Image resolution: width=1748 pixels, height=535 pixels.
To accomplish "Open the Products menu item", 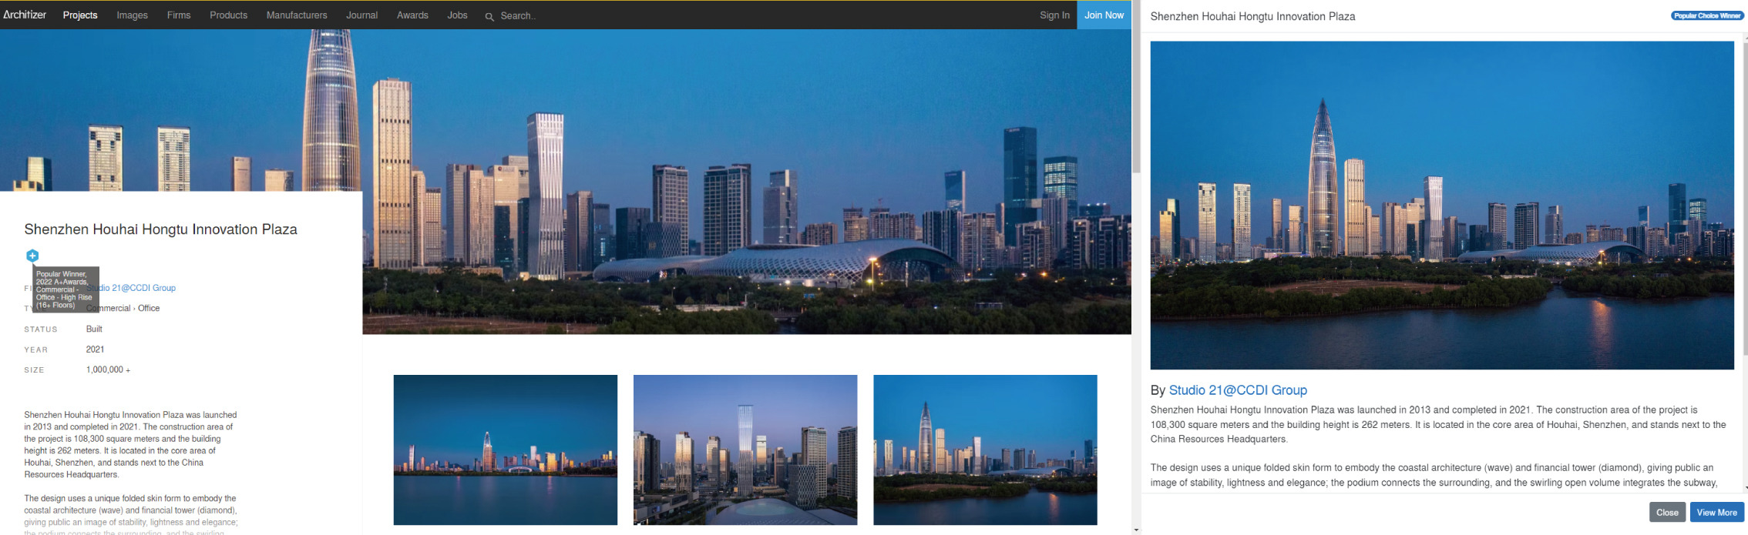I will (x=228, y=15).
